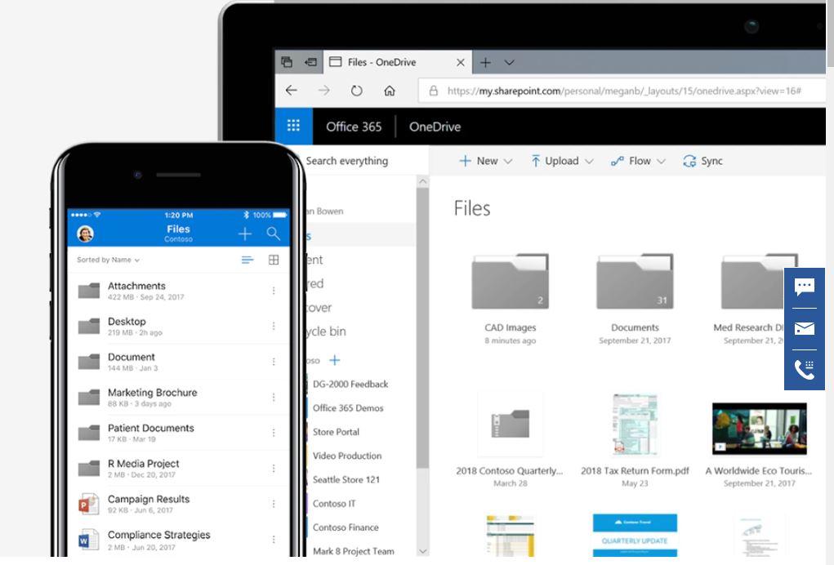
Task: Go to the browser home icon
Action: pyautogui.click(x=390, y=91)
